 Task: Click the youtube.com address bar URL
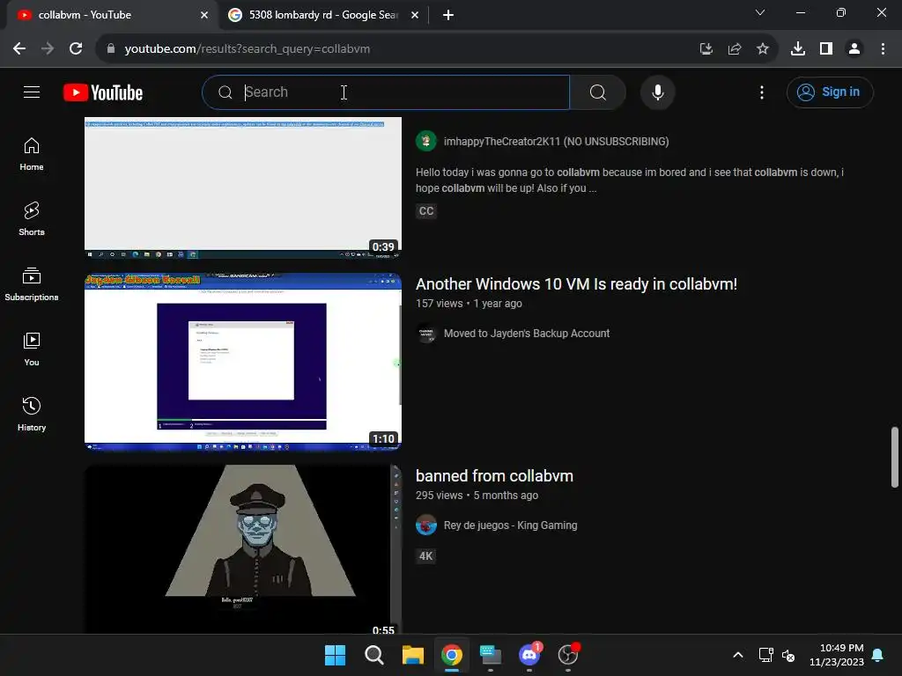tap(248, 49)
